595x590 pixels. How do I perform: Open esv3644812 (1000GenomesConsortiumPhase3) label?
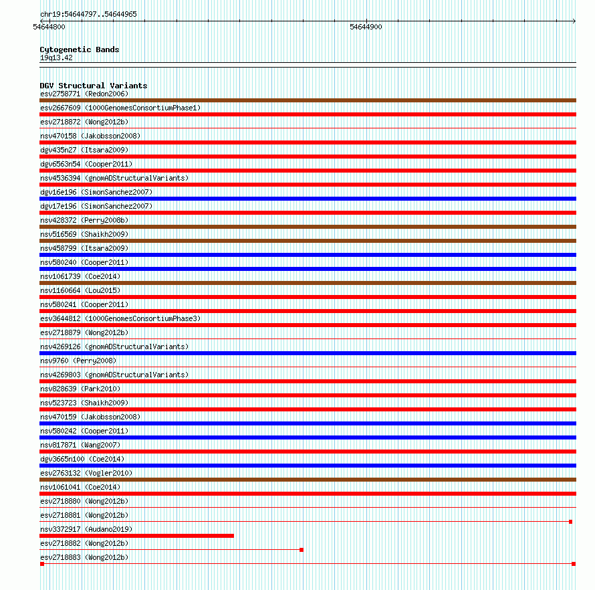(120, 318)
